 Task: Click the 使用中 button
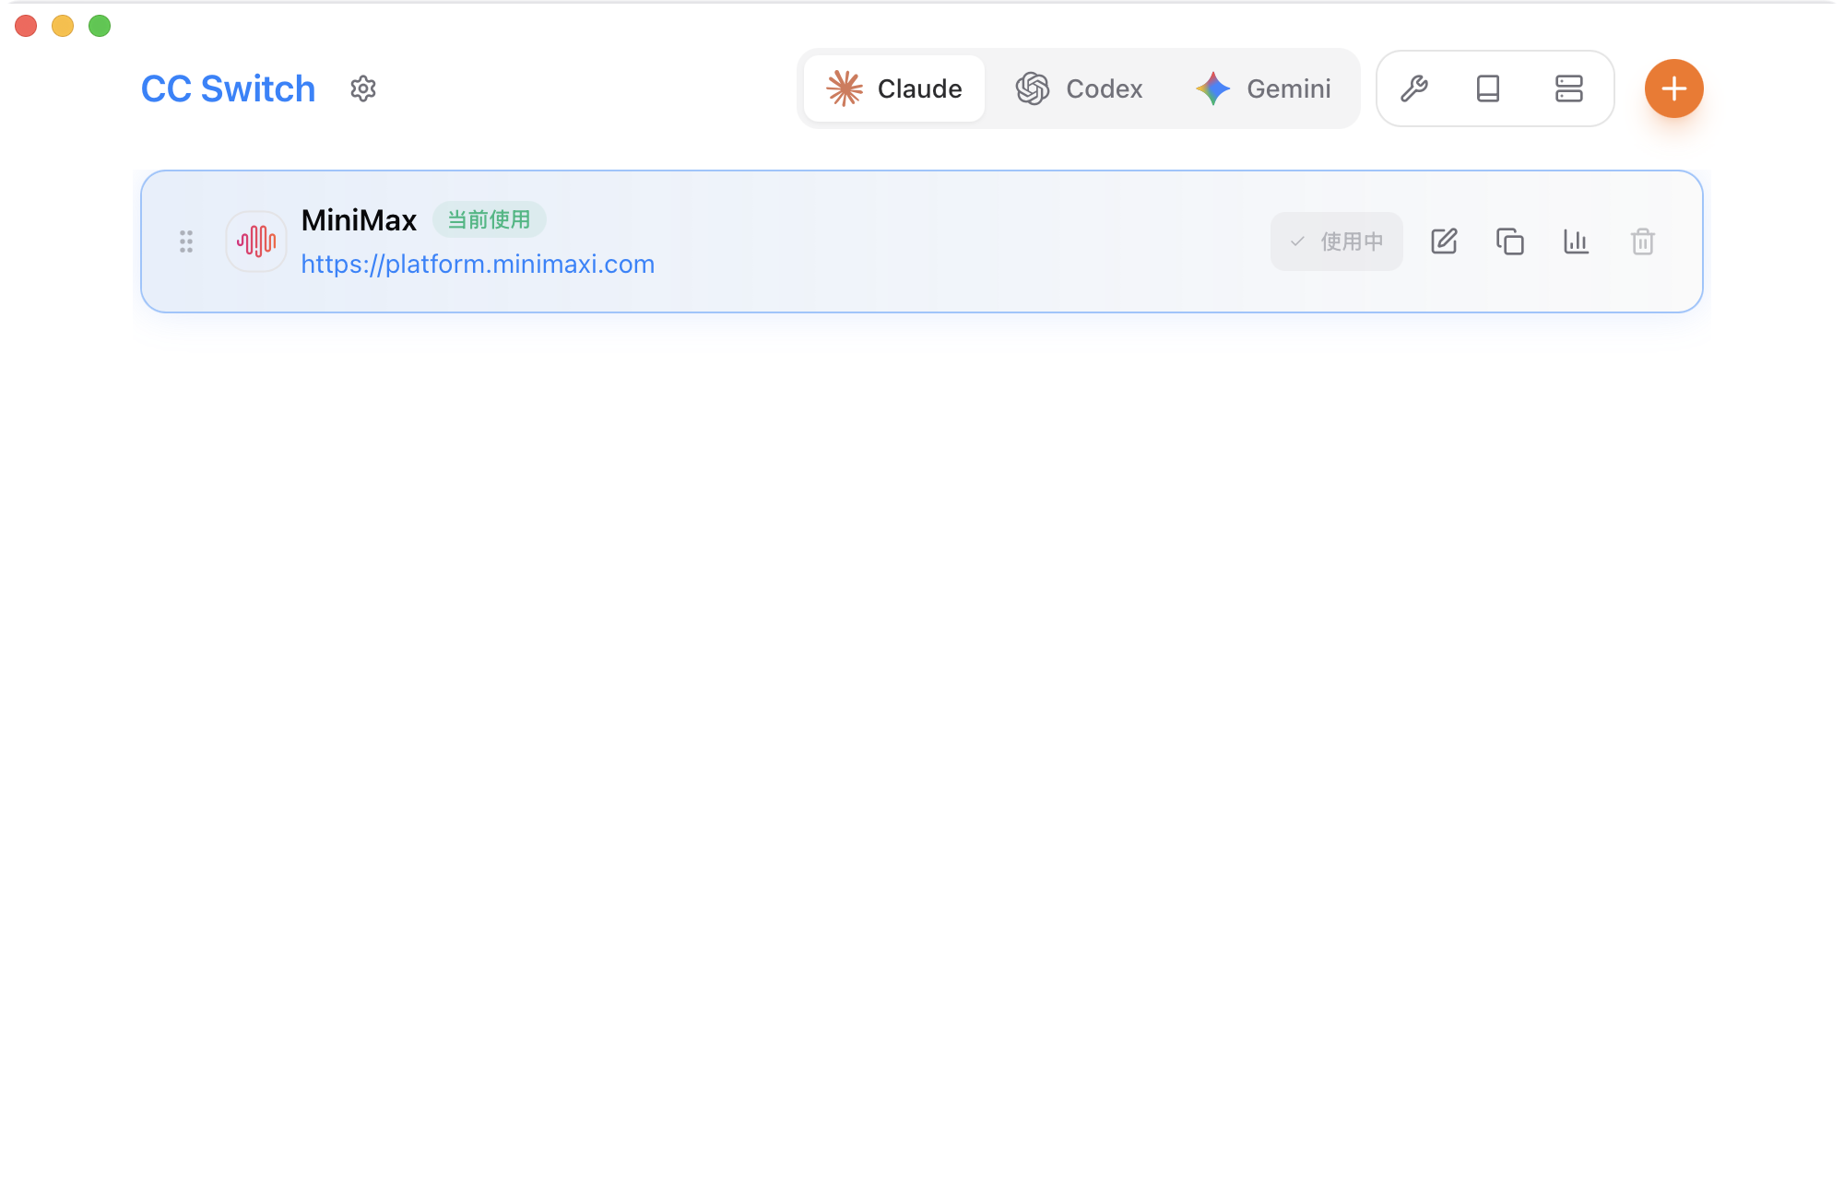[x=1337, y=241]
